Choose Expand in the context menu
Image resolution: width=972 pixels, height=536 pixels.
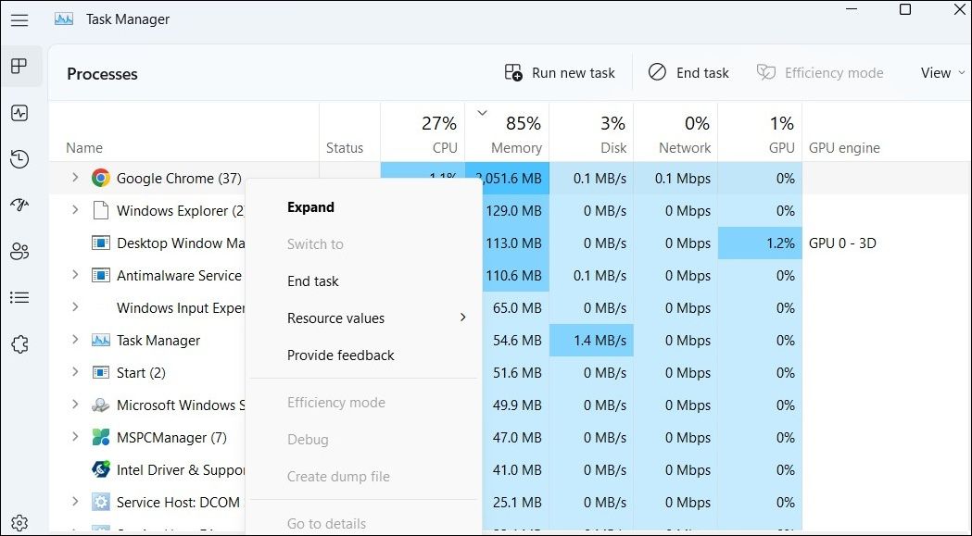tap(310, 207)
